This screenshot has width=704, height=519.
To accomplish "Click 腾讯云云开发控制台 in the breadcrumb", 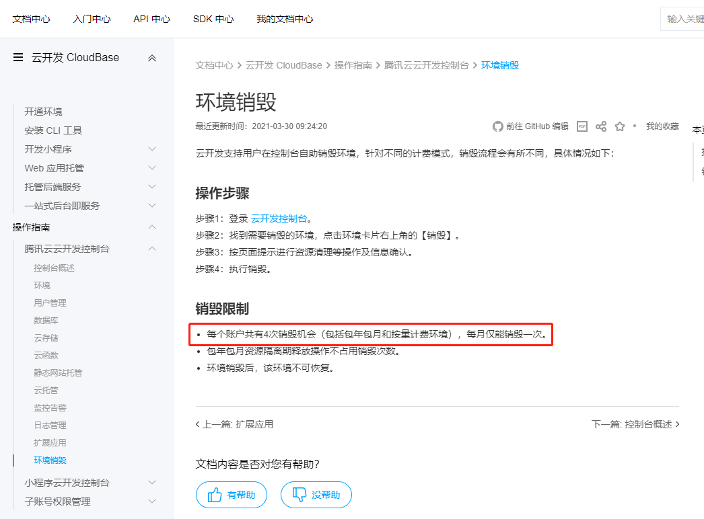I will tap(426, 65).
